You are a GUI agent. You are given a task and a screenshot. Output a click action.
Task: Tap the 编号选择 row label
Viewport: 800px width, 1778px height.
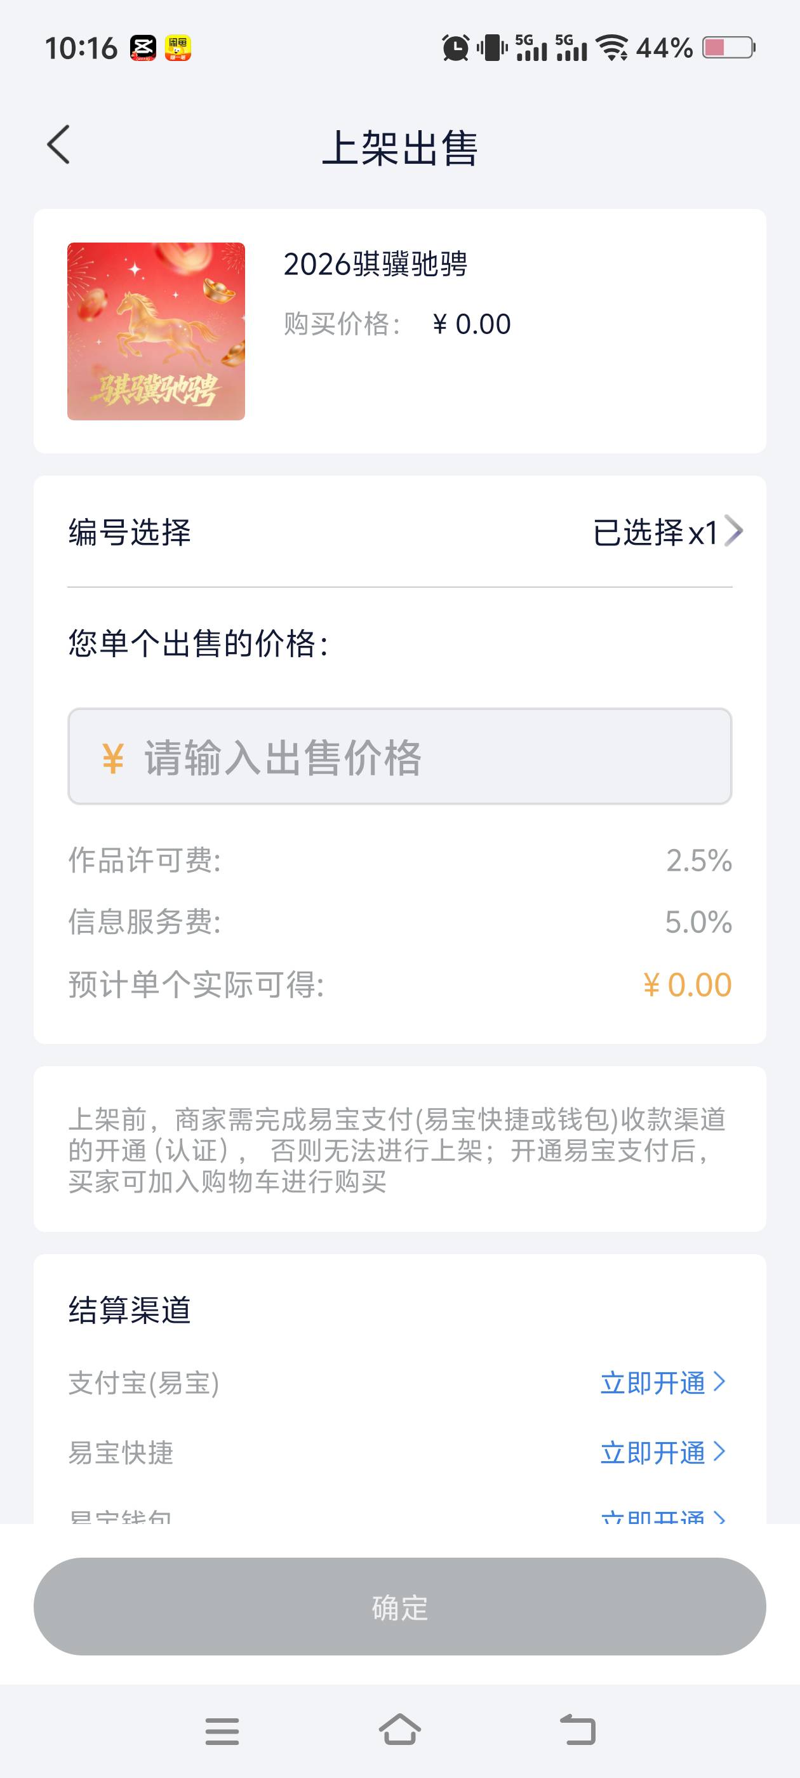point(130,532)
